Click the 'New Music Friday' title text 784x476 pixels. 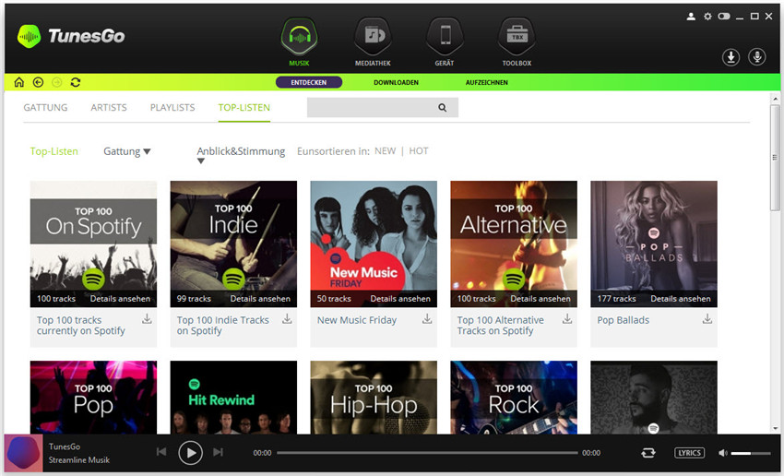tap(357, 320)
